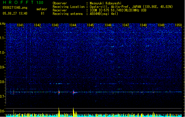Click the 1343 time marker
The width and height of the screenshot is (185, 117).
55,25
